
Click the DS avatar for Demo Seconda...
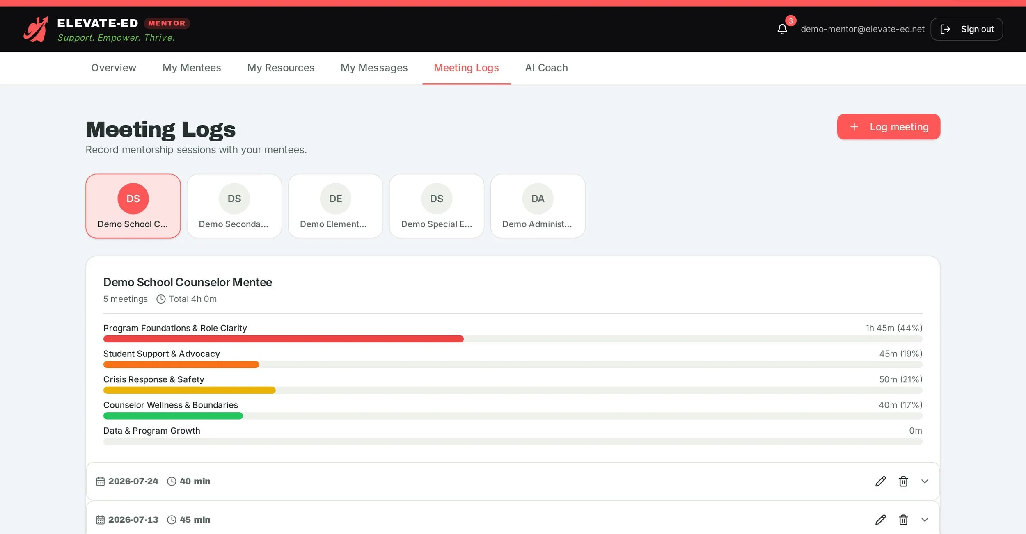pos(234,199)
